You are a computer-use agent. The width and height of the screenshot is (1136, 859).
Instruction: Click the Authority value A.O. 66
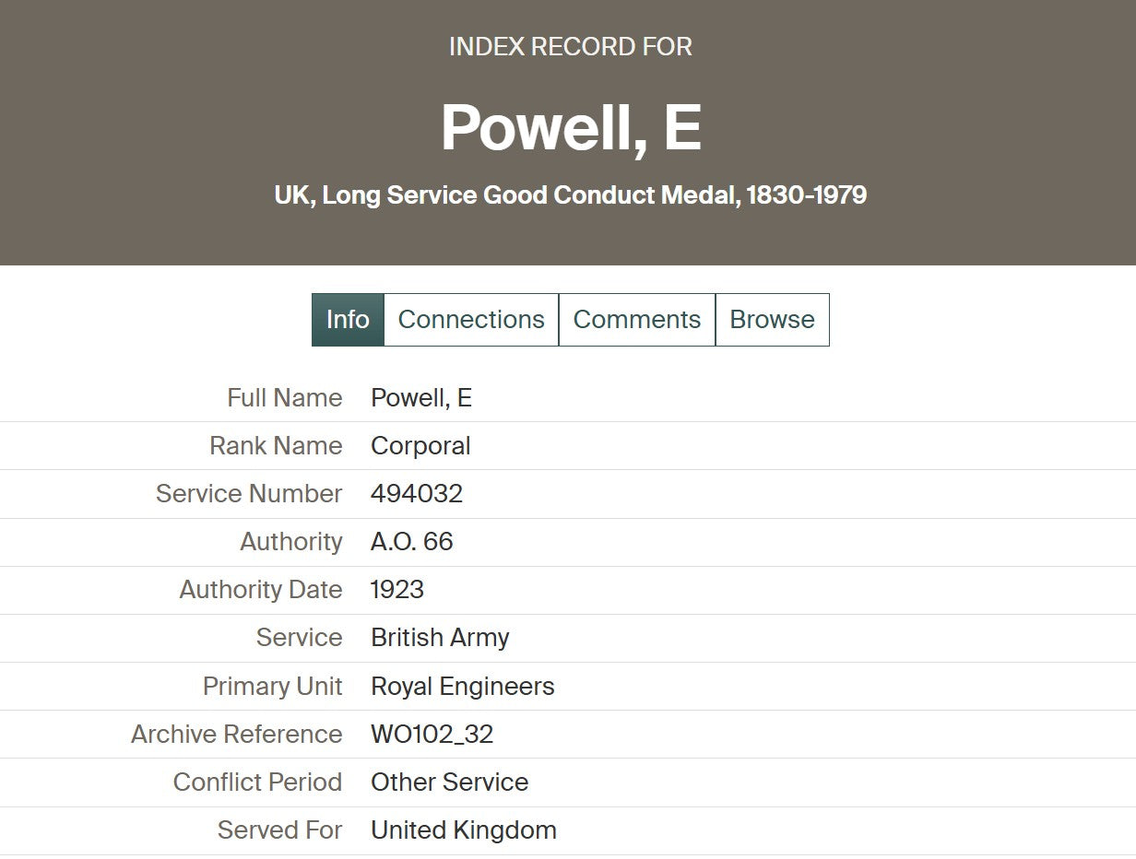click(x=411, y=542)
